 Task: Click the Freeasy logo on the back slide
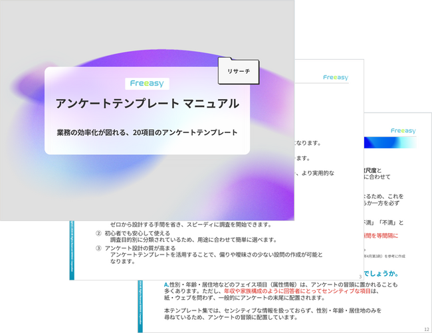[x=403, y=131]
